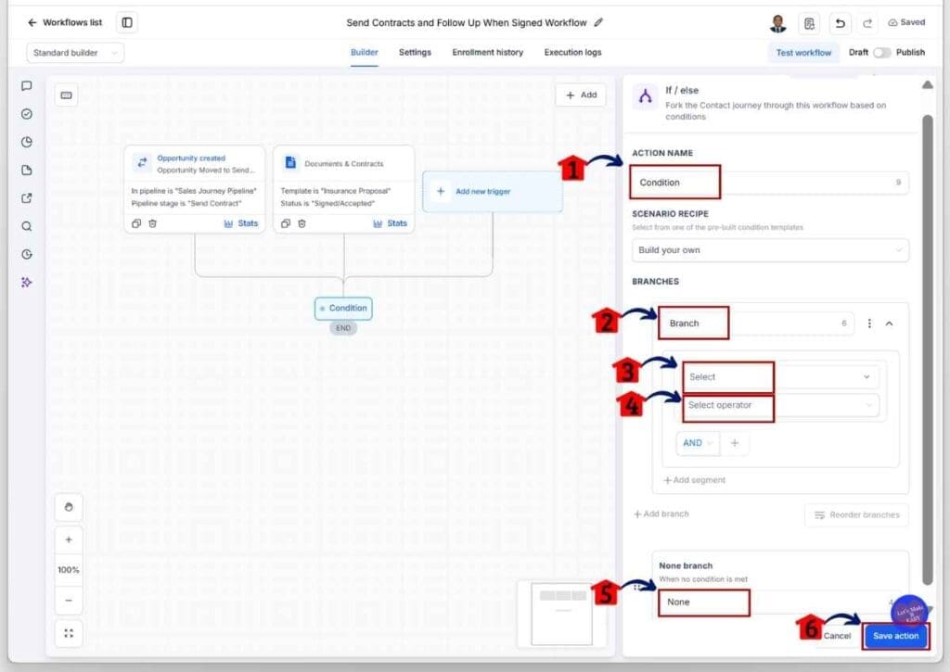The height and width of the screenshot is (672, 950).
Task: Click the Add button on canvas
Action: [581, 95]
